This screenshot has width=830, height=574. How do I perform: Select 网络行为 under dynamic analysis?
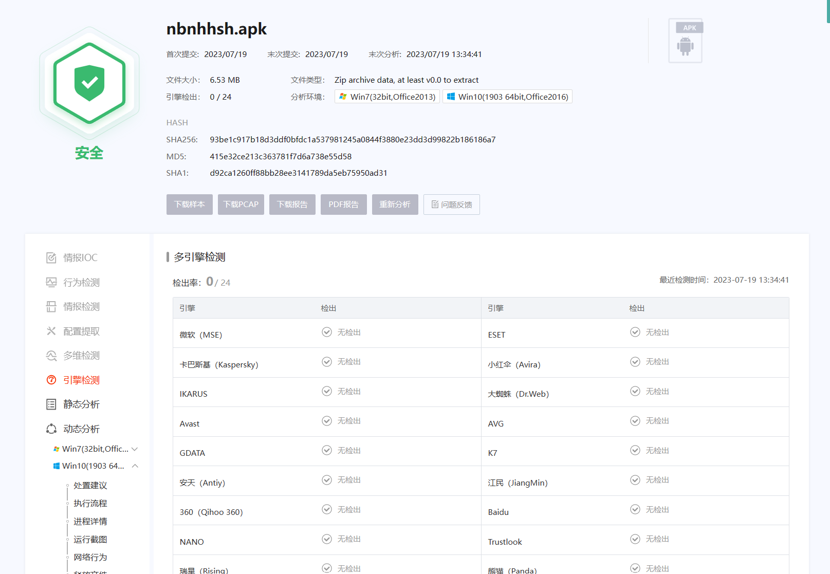tap(90, 557)
